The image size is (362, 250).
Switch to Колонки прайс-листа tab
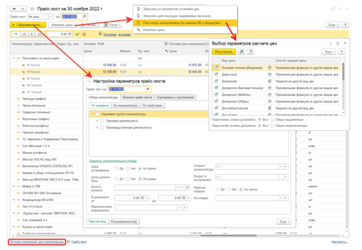pyautogui.click(x=137, y=97)
